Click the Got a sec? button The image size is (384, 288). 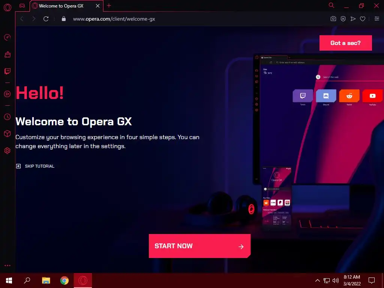pos(345,43)
